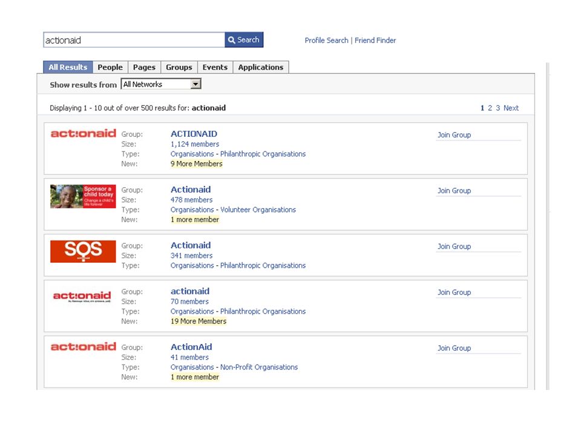Join the Actionaid 341 members group
The image size is (581, 436).
coord(455,246)
